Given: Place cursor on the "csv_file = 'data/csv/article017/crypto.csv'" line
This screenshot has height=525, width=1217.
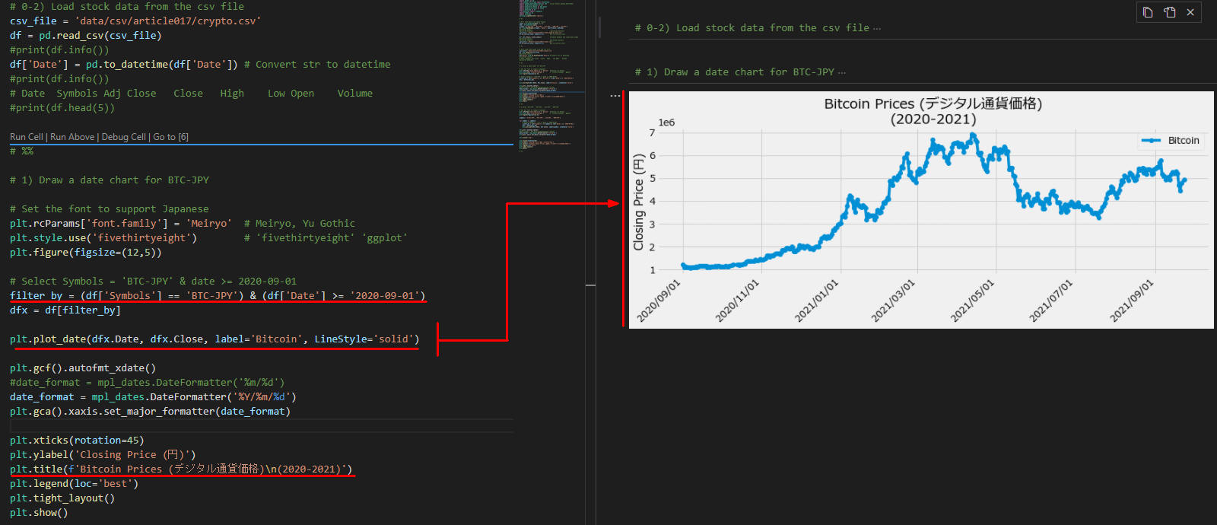Looking at the screenshot, I should [x=135, y=21].
